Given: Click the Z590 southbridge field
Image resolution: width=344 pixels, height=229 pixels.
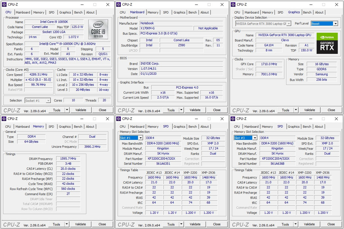Looking at the screenshot, I should pos(182,45).
